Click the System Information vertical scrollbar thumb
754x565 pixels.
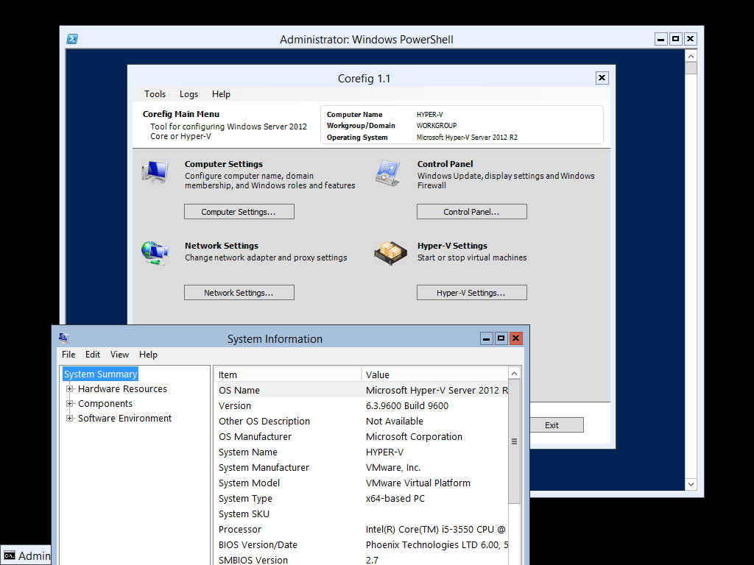click(x=514, y=441)
